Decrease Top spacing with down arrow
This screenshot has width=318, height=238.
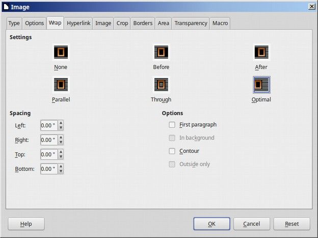coord(61,157)
